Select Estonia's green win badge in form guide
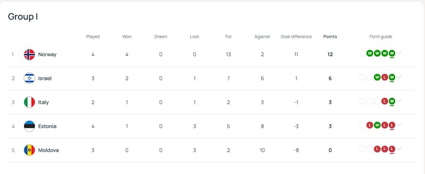This screenshot has width=425, height=174. 377,125
